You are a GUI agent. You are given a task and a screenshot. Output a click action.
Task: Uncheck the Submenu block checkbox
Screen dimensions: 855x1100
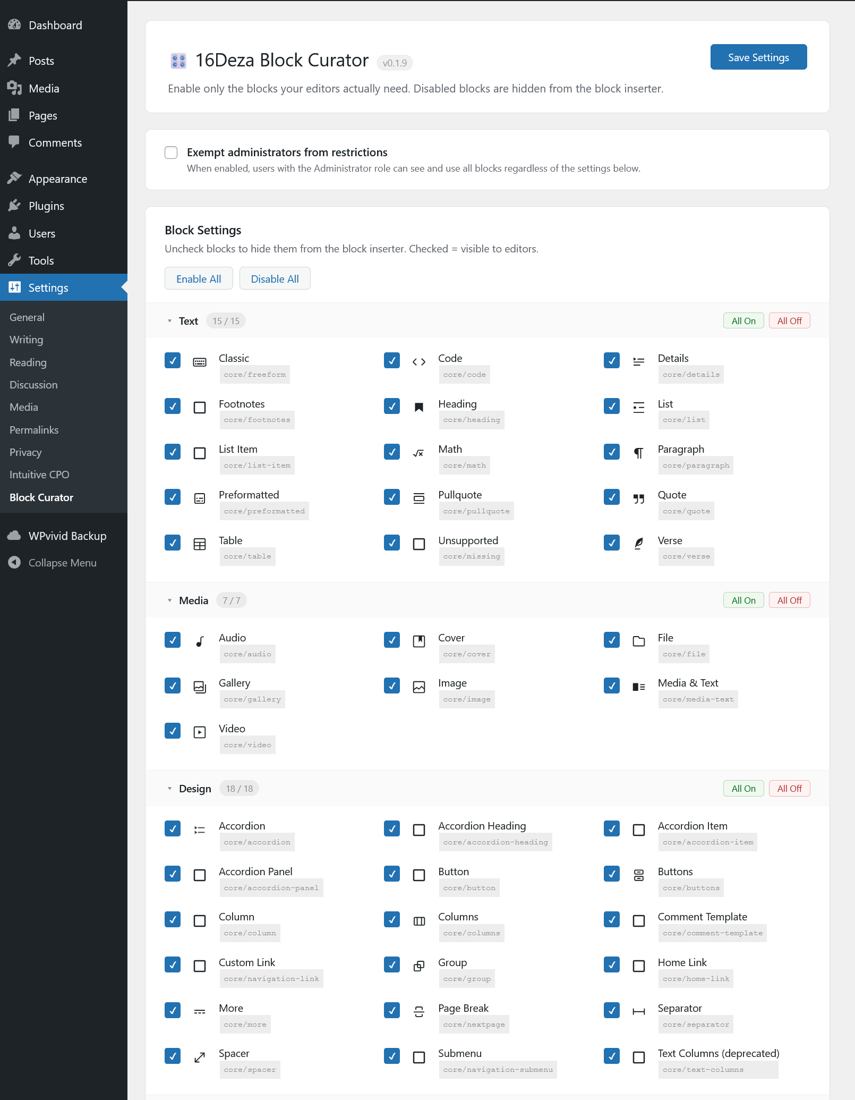coord(392,1056)
